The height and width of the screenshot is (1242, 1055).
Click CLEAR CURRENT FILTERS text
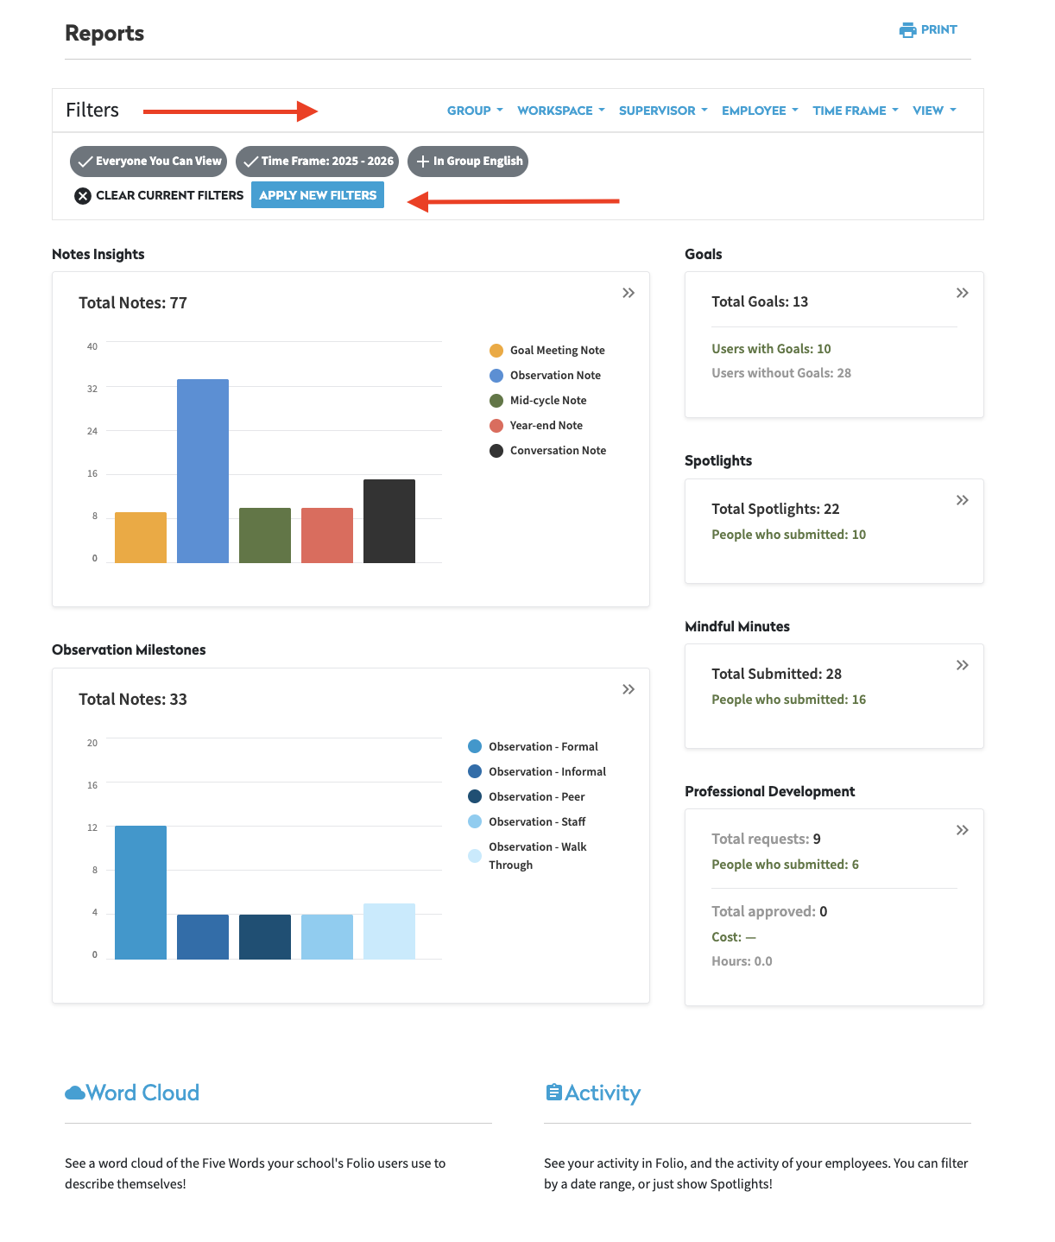[170, 195]
